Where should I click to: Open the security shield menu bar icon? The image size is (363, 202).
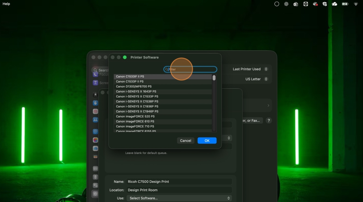(325, 4)
